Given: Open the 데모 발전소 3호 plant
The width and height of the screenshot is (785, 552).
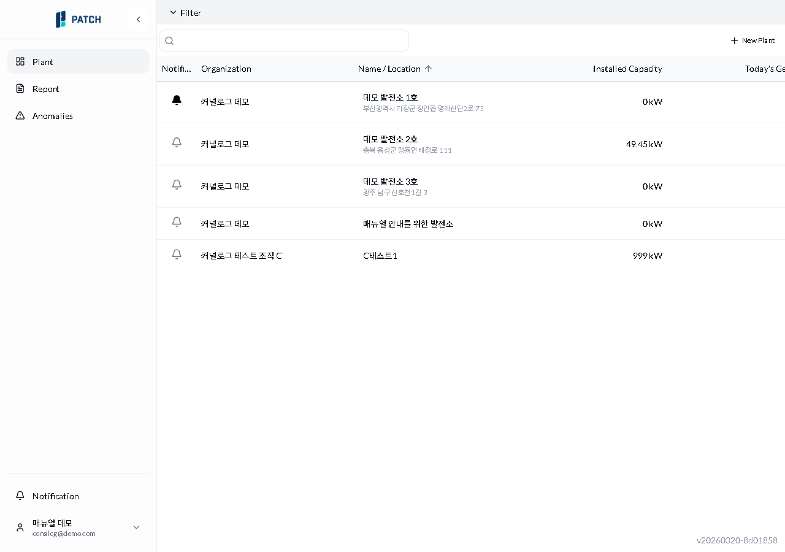Looking at the screenshot, I should click(x=390, y=182).
